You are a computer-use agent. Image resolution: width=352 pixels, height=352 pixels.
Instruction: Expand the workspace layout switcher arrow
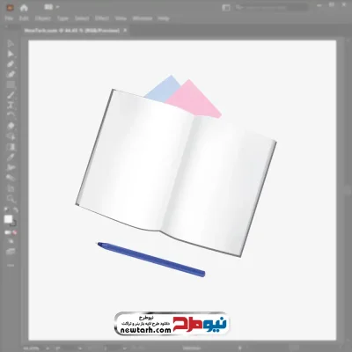coord(57,7)
